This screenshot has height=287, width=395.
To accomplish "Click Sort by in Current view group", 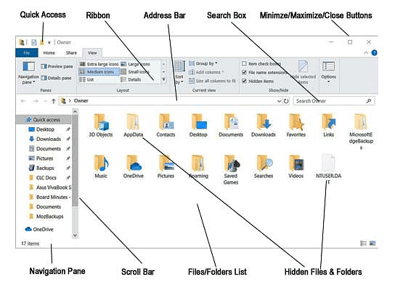I will coord(179,73).
